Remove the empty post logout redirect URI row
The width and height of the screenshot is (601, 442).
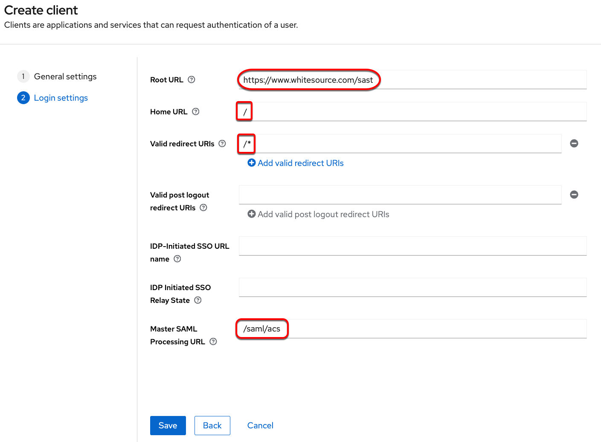pyautogui.click(x=574, y=195)
